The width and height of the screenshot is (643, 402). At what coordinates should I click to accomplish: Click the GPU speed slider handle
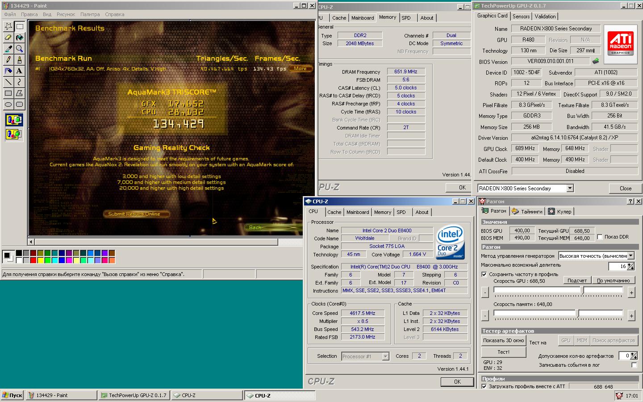pos(583,290)
